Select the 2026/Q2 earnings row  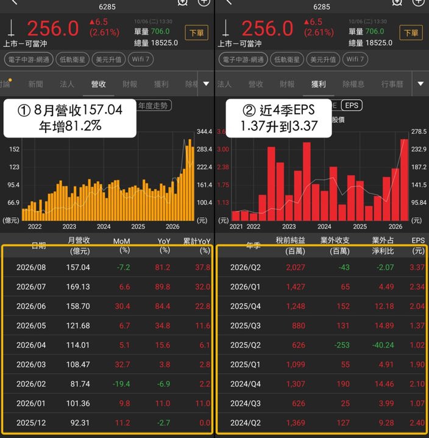coord(322,267)
